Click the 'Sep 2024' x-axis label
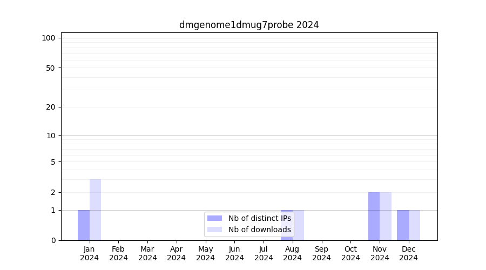 tap(321, 253)
